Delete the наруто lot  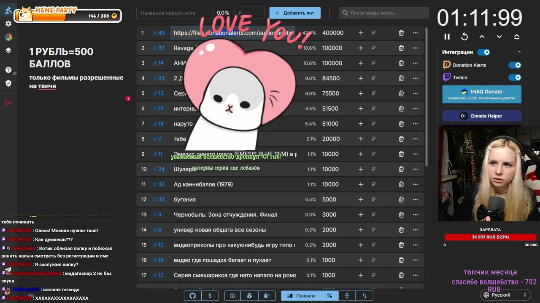point(401,124)
